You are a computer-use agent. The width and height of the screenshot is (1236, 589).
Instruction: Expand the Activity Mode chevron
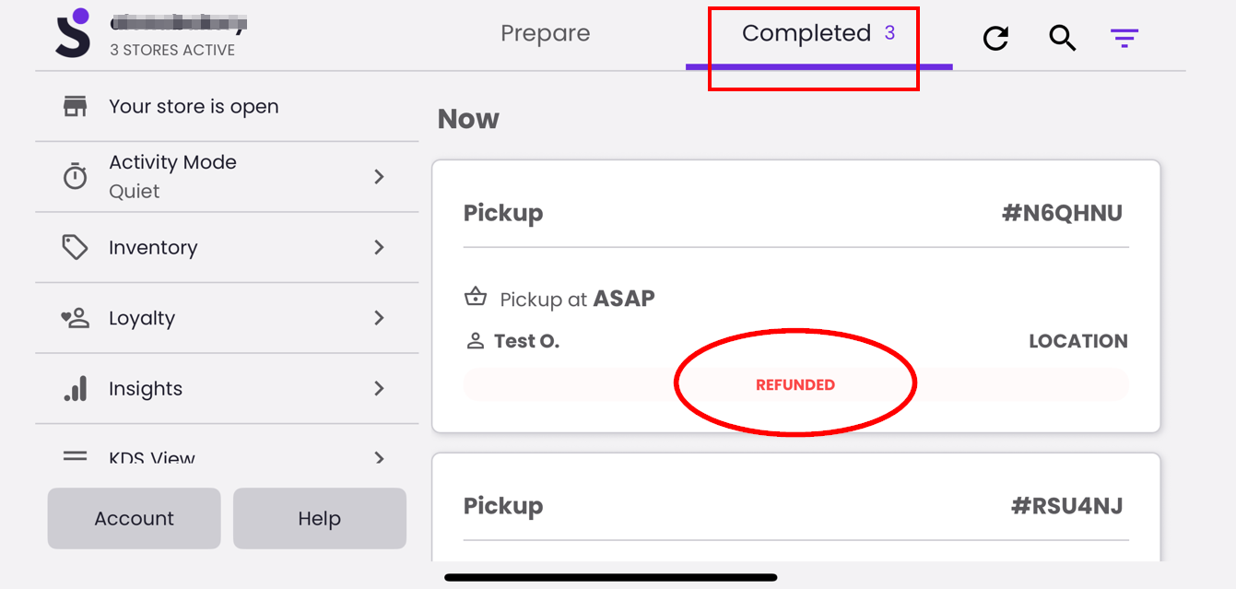pyautogui.click(x=379, y=176)
